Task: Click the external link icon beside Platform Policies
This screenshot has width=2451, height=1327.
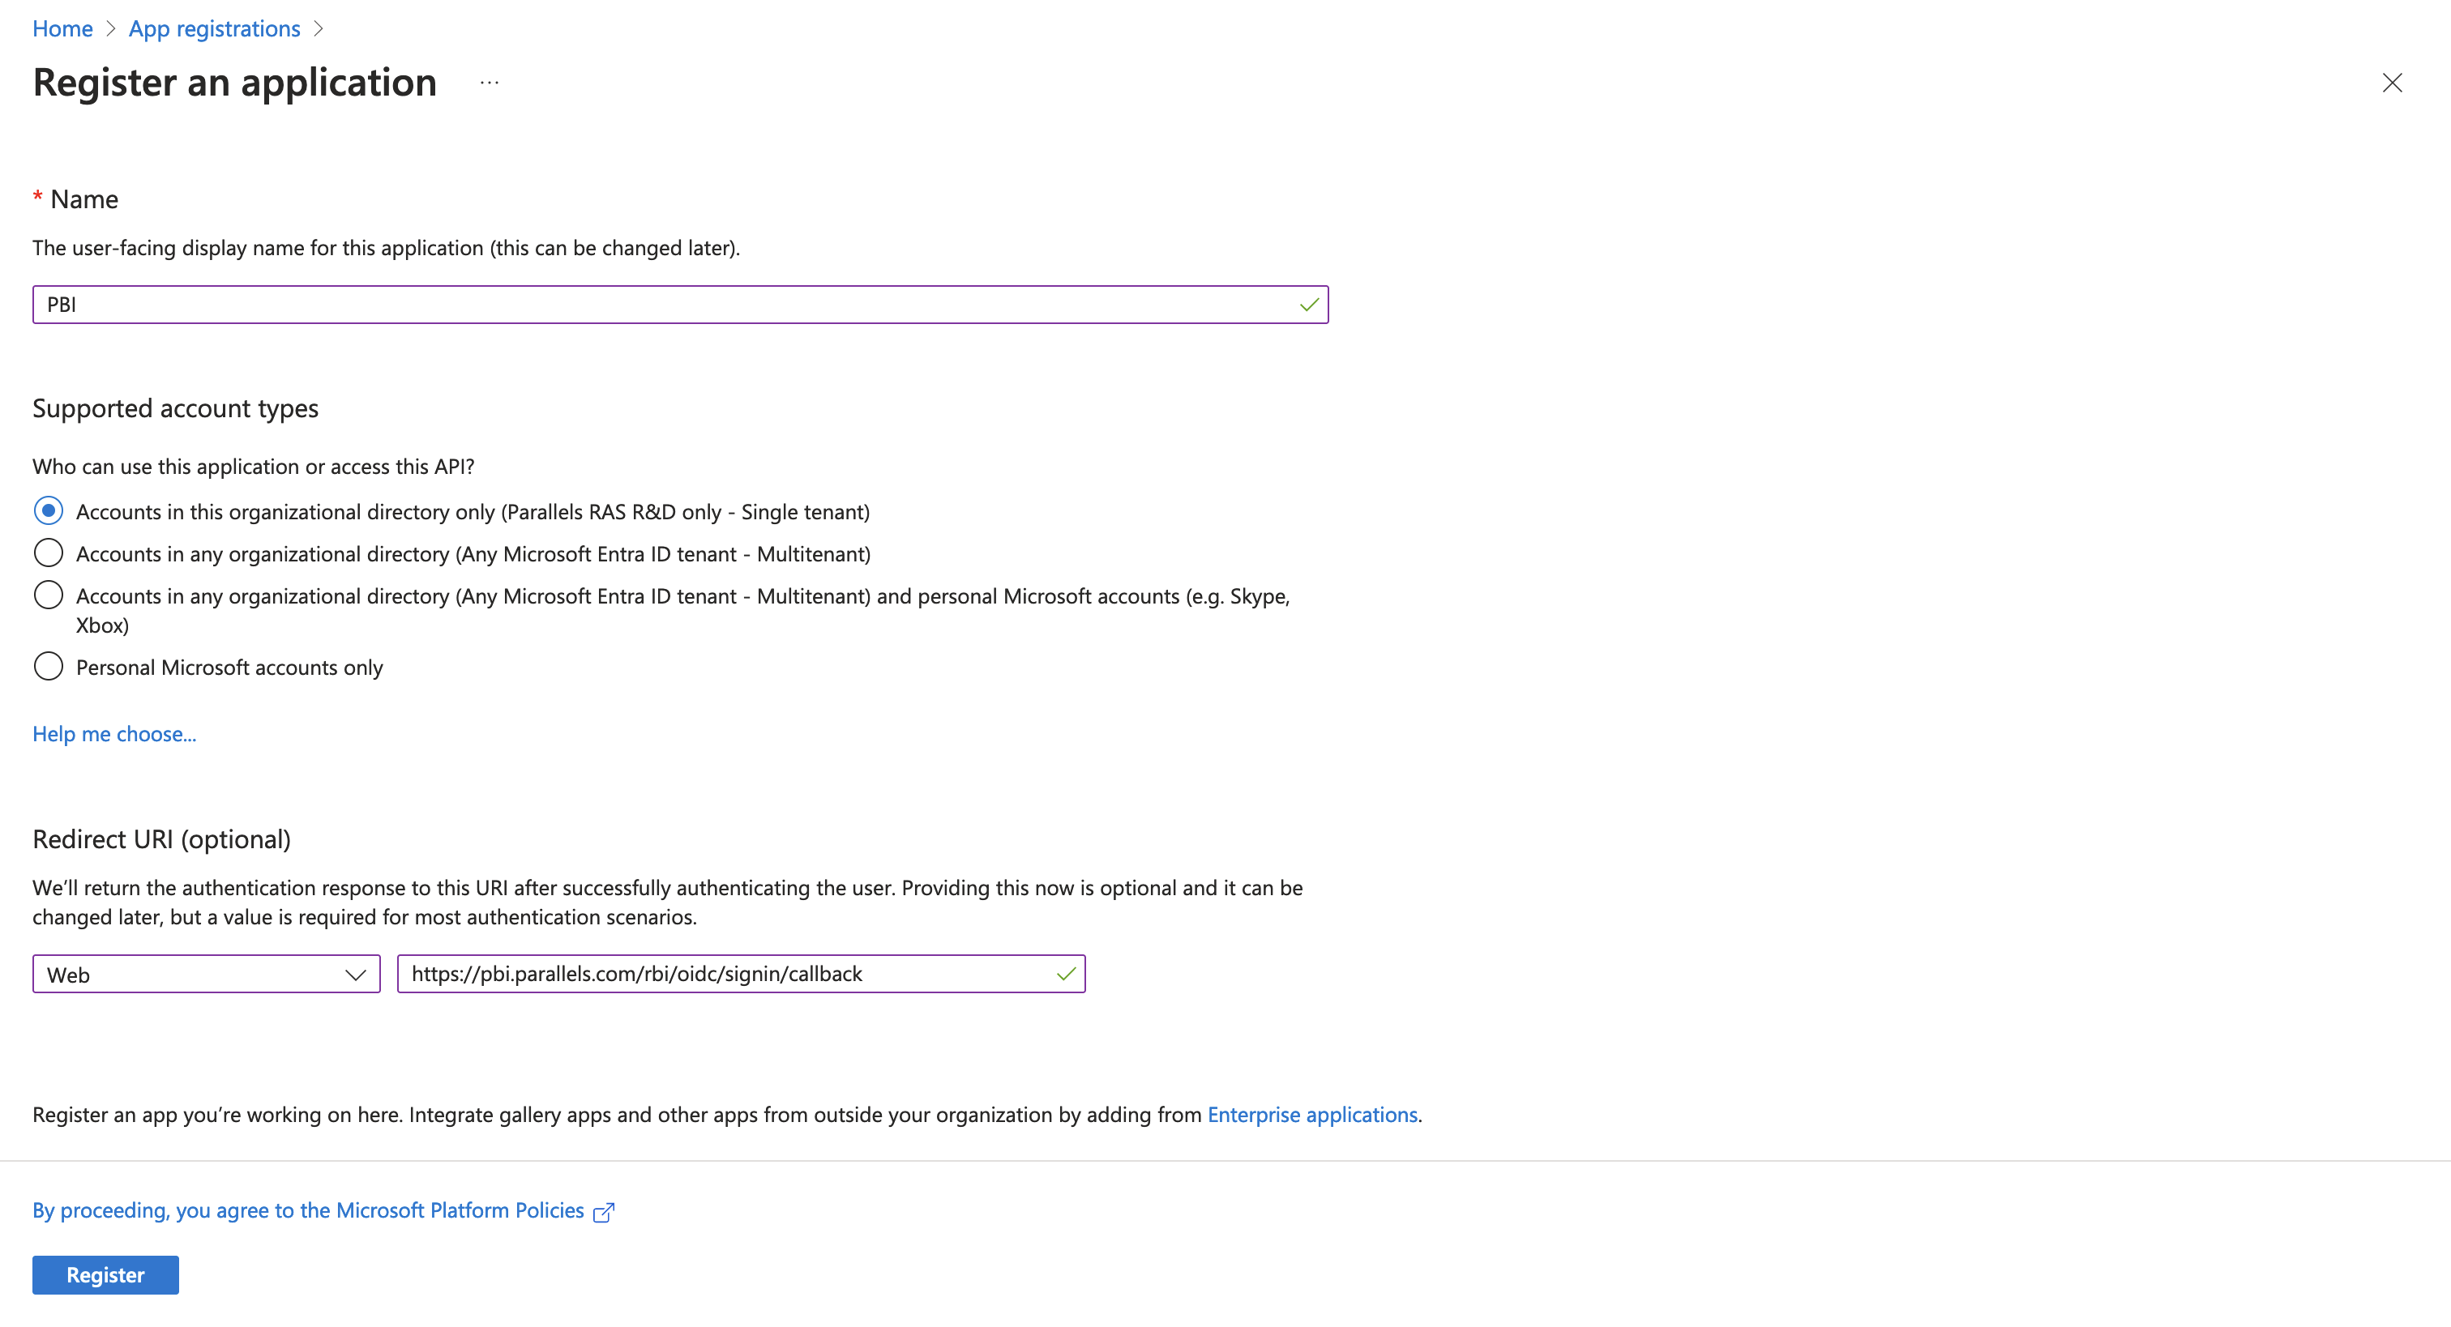Action: 604,1212
